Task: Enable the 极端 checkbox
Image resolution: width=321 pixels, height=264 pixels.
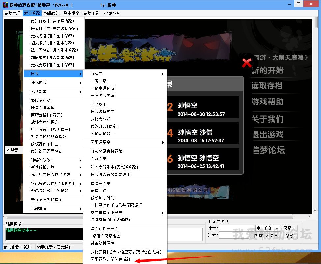Action: click(253, 236)
